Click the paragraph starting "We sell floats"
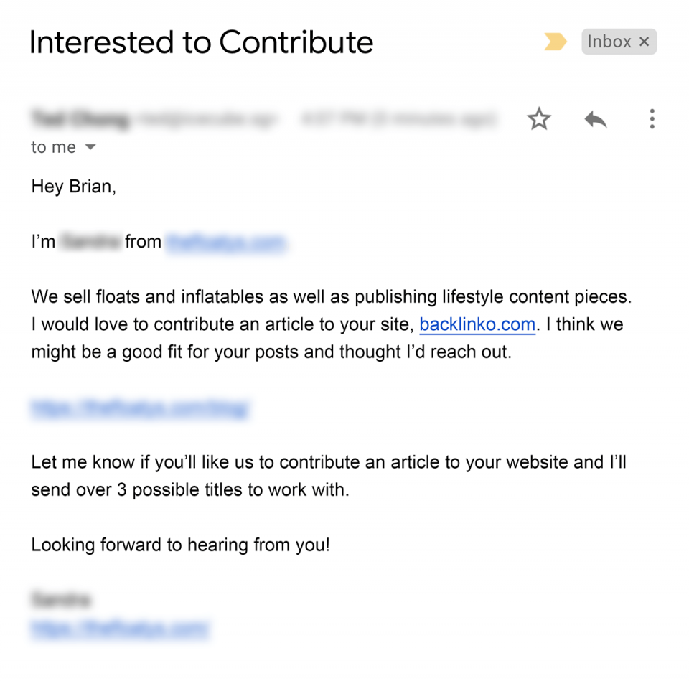Screen dimensions: 689x681 coord(330,324)
